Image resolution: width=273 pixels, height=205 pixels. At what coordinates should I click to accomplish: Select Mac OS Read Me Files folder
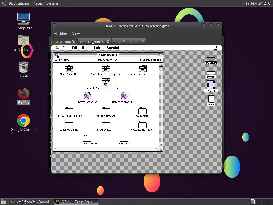[x=69, y=111]
